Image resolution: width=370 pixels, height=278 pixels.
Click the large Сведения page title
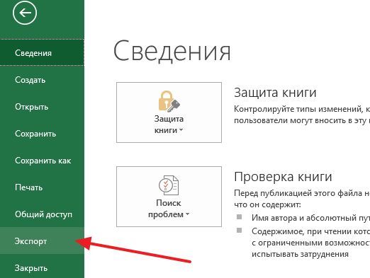point(172,51)
